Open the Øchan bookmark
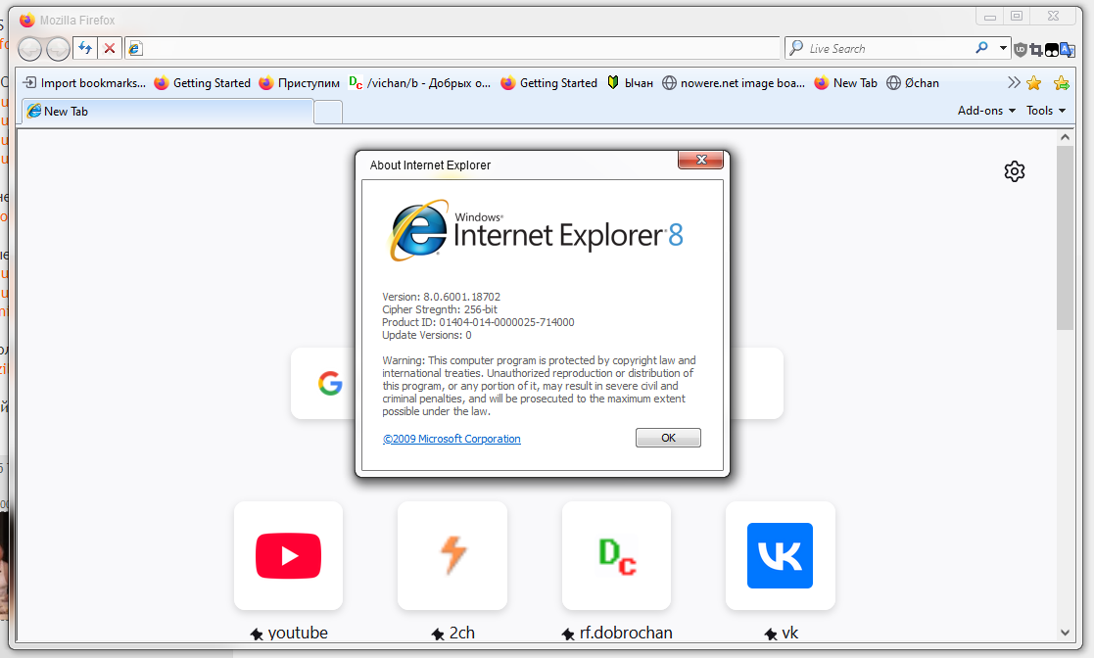The height and width of the screenshot is (658, 1094). (x=913, y=83)
